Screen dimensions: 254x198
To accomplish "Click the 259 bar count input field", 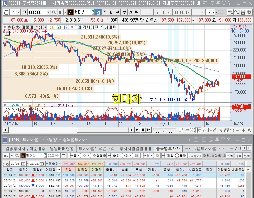I will click(x=210, y=12).
